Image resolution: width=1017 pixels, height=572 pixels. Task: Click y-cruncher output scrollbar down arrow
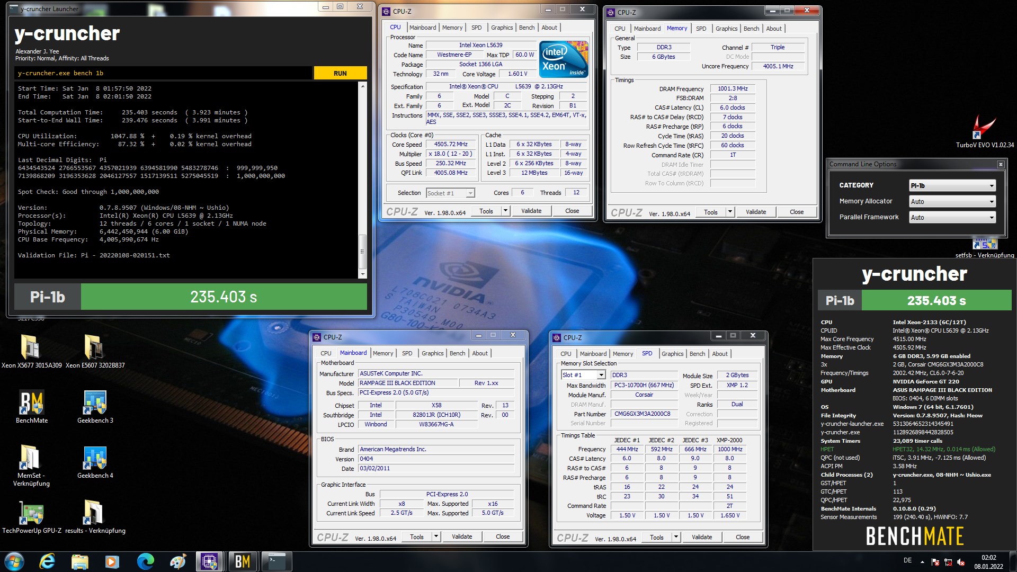(x=363, y=274)
